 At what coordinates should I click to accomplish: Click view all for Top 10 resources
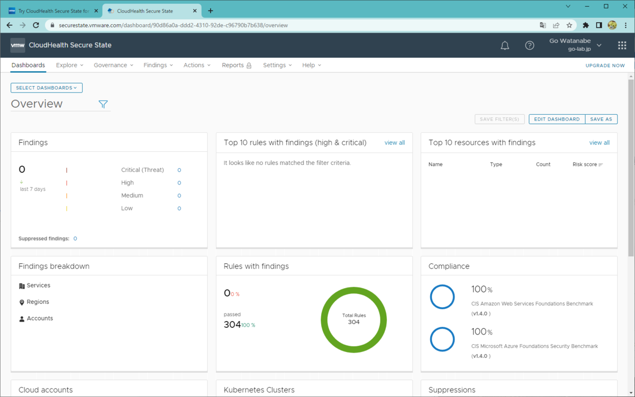pyautogui.click(x=600, y=143)
